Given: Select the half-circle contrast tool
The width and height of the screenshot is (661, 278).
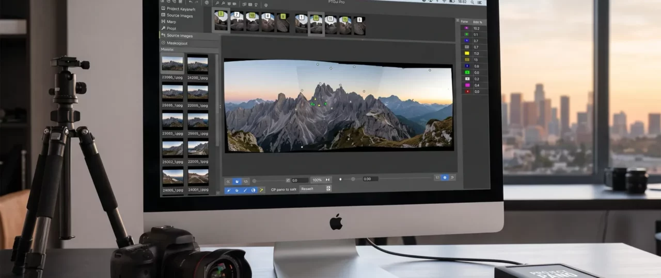Looking at the screenshot, I should tap(254, 190).
